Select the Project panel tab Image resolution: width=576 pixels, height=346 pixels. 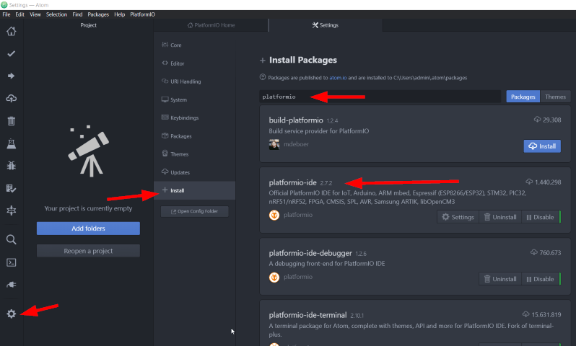[x=89, y=25]
